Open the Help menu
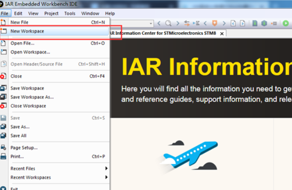The width and height of the screenshot is (292, 190). 110,13
